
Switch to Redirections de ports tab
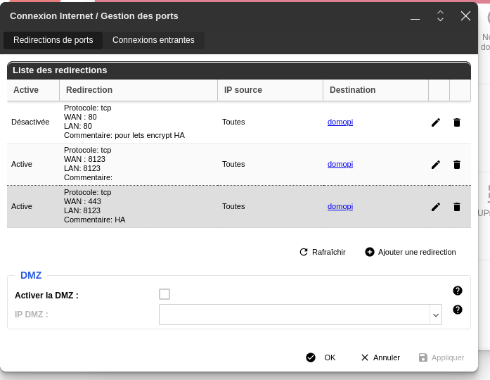(53, 40)
